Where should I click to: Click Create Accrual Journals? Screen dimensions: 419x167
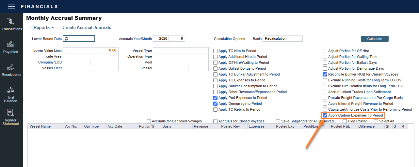click(x=87, y=28)
